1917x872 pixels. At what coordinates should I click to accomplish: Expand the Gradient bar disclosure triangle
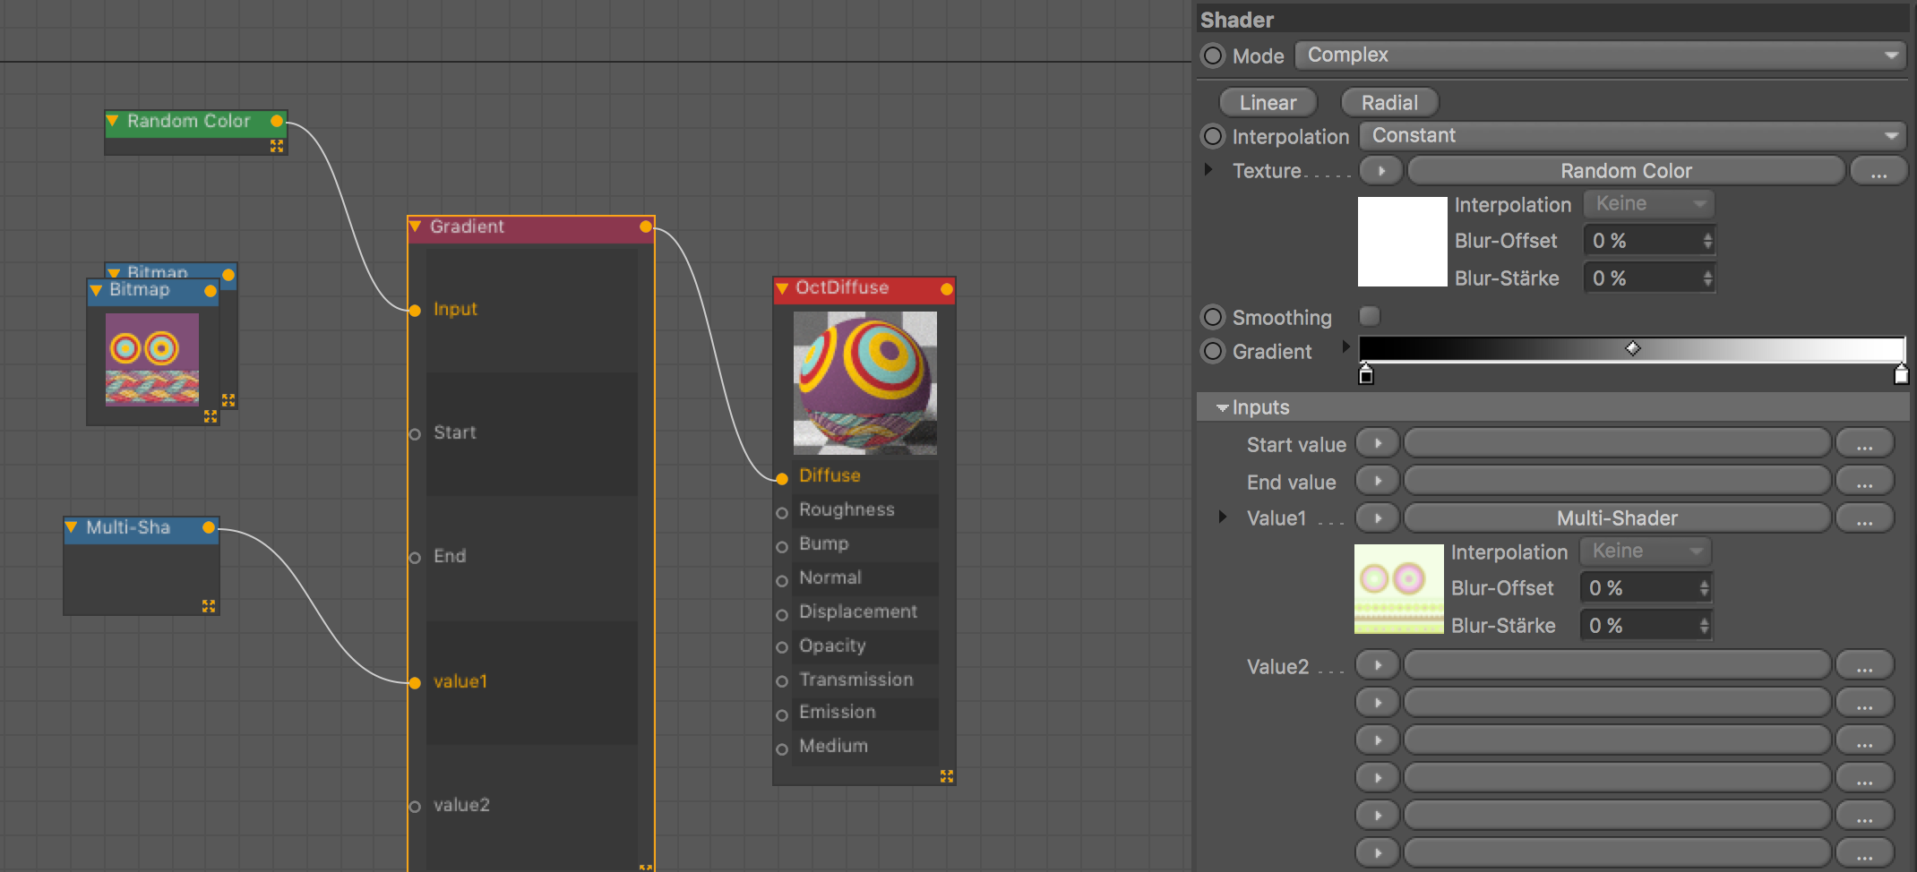click(x=1345, y=346)
